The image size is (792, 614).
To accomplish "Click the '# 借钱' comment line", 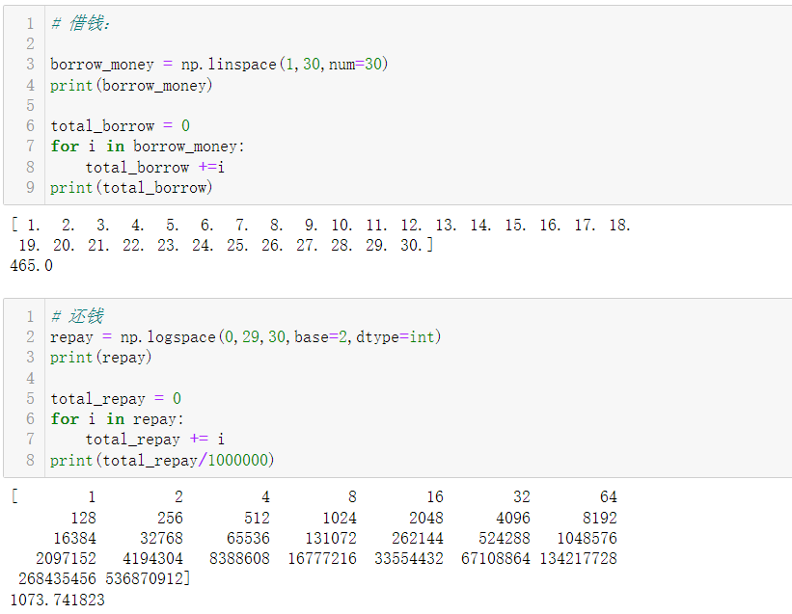I will point(80,23).
